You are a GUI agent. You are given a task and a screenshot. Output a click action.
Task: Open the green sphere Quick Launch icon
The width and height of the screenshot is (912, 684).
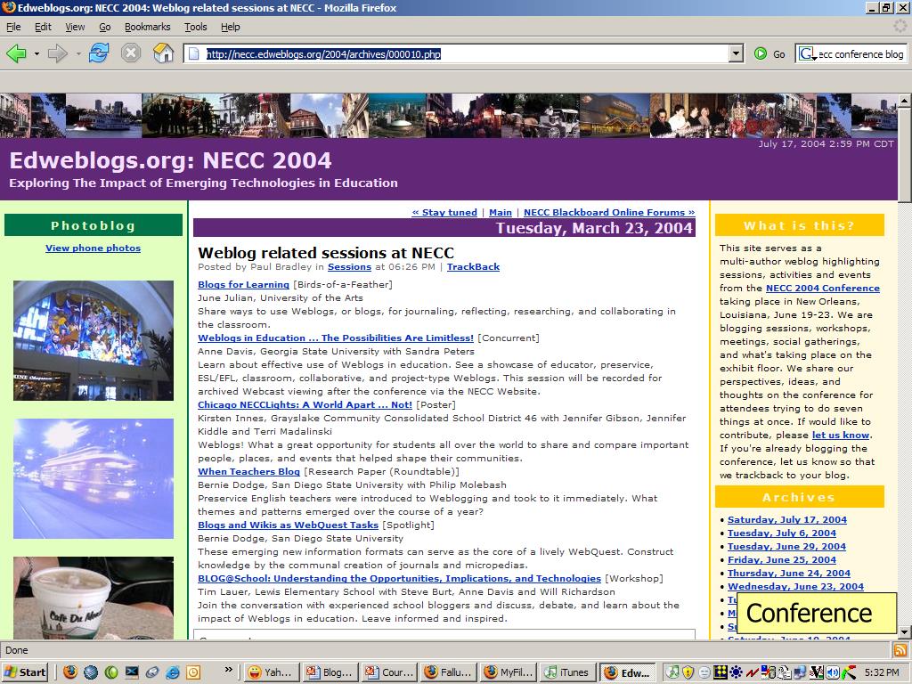click(111, 672)
